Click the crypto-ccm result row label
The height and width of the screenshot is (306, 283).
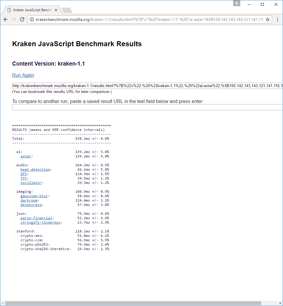(x=32, y=240)
